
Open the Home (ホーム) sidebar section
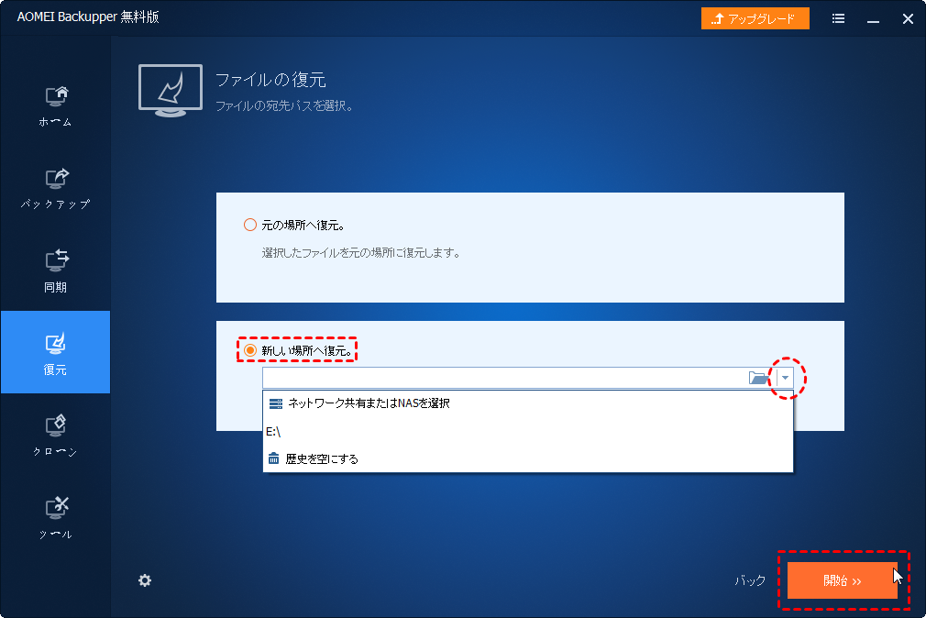coord(56,106)
